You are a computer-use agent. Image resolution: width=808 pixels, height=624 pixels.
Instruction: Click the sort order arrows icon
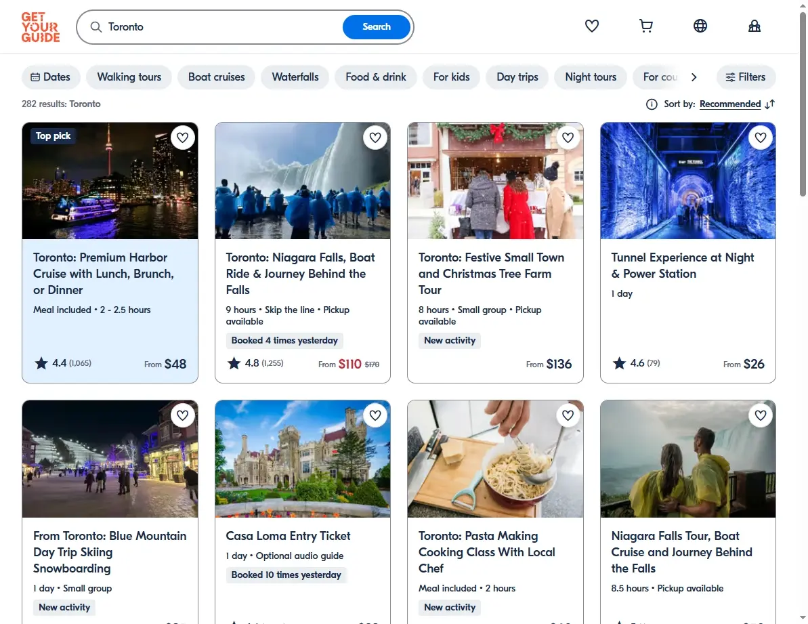[x=770, y=104]
